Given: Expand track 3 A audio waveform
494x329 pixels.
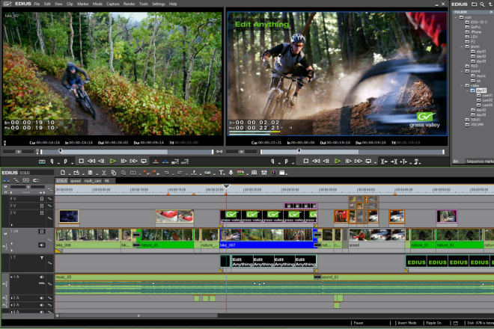Looking at the screenshot, I should pyautogui.click(x=12, y=305).
